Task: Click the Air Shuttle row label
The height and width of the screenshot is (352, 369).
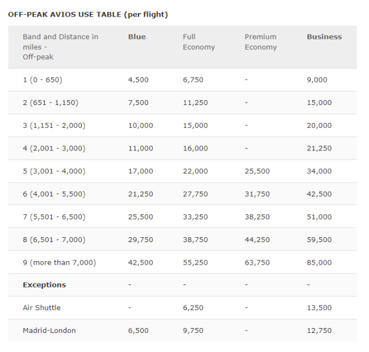Action: (42, 308)
